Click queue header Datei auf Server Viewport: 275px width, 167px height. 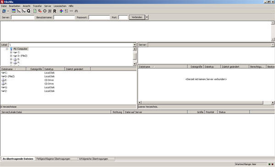coord(155,112)
